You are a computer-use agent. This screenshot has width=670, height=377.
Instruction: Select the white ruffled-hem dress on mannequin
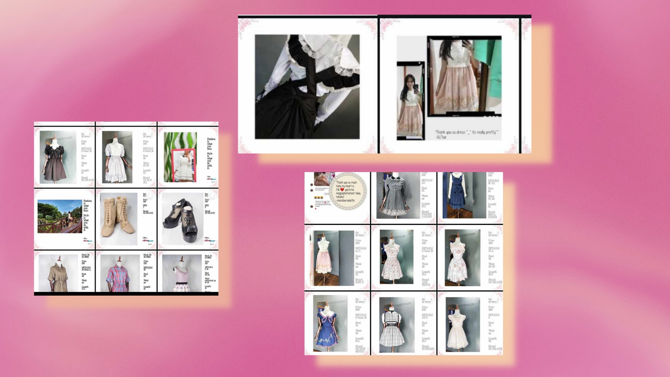pos(117,157)
